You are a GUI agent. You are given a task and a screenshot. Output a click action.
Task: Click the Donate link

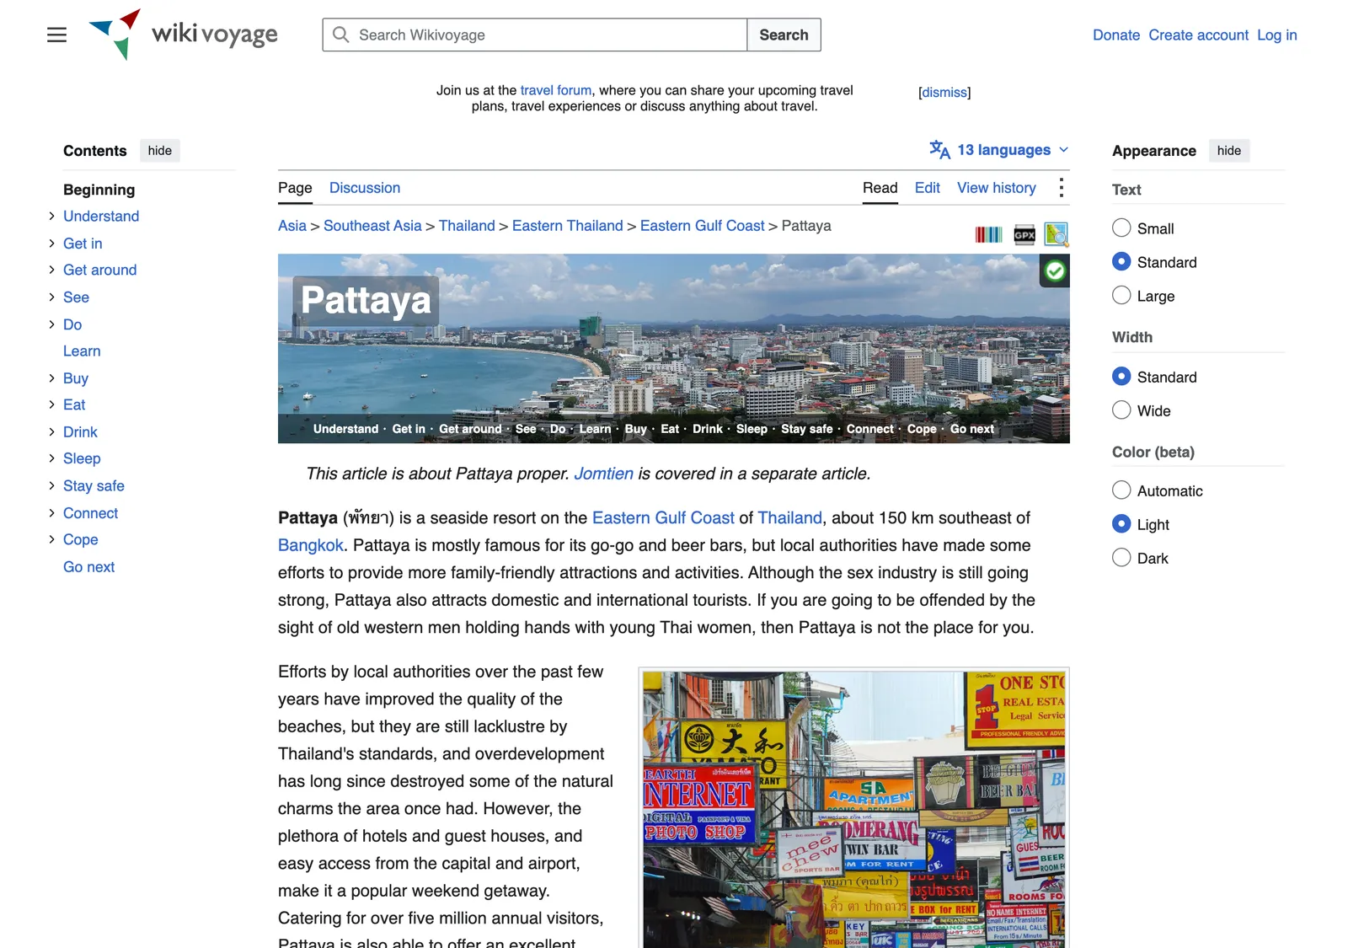tap(1116, 35)
